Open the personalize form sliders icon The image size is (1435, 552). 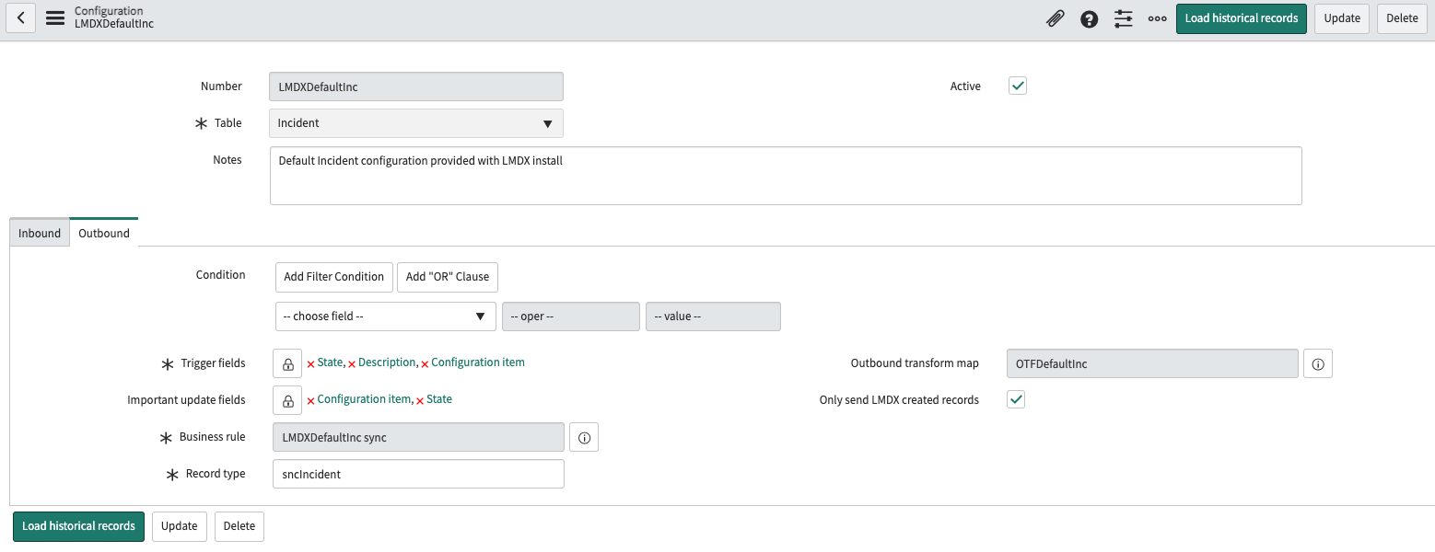pos(1123,18)
